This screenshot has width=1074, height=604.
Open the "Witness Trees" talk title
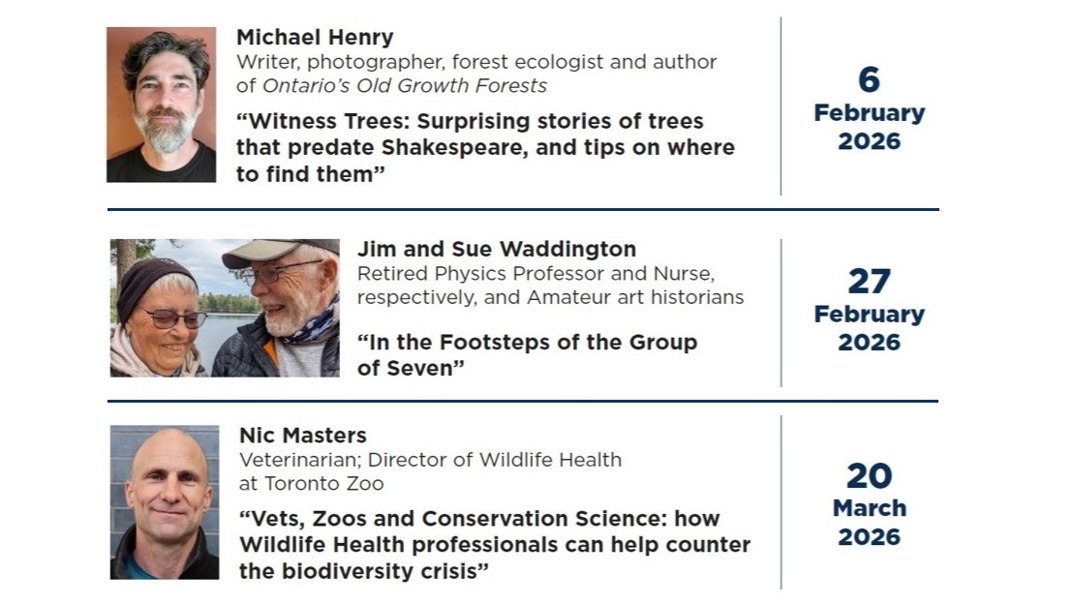pyautogui.click(x=484, y=148)
